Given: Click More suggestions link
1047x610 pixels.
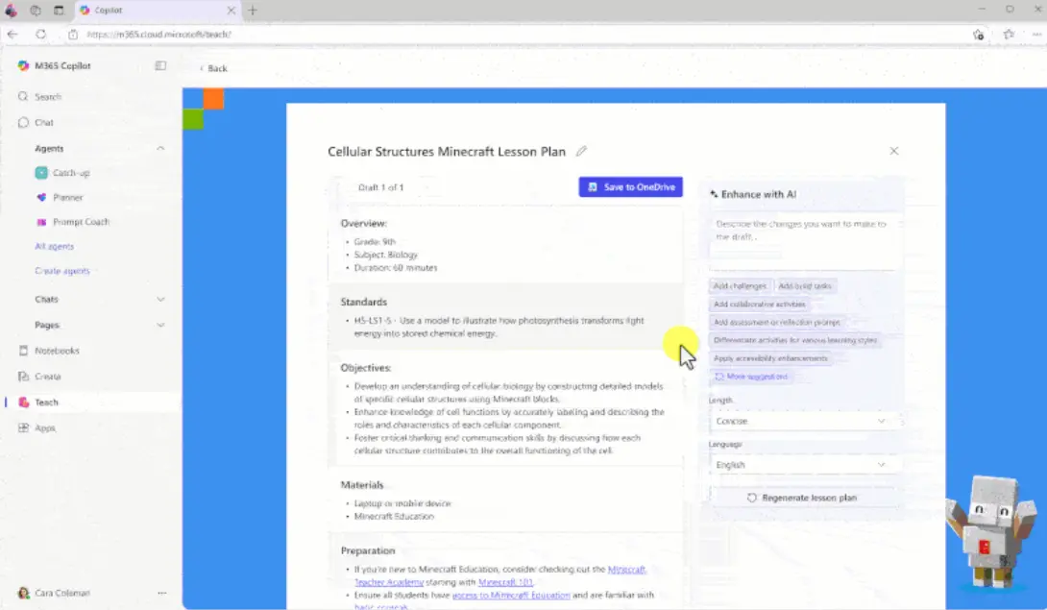Looking at the screenshot, I should [751, 377].
